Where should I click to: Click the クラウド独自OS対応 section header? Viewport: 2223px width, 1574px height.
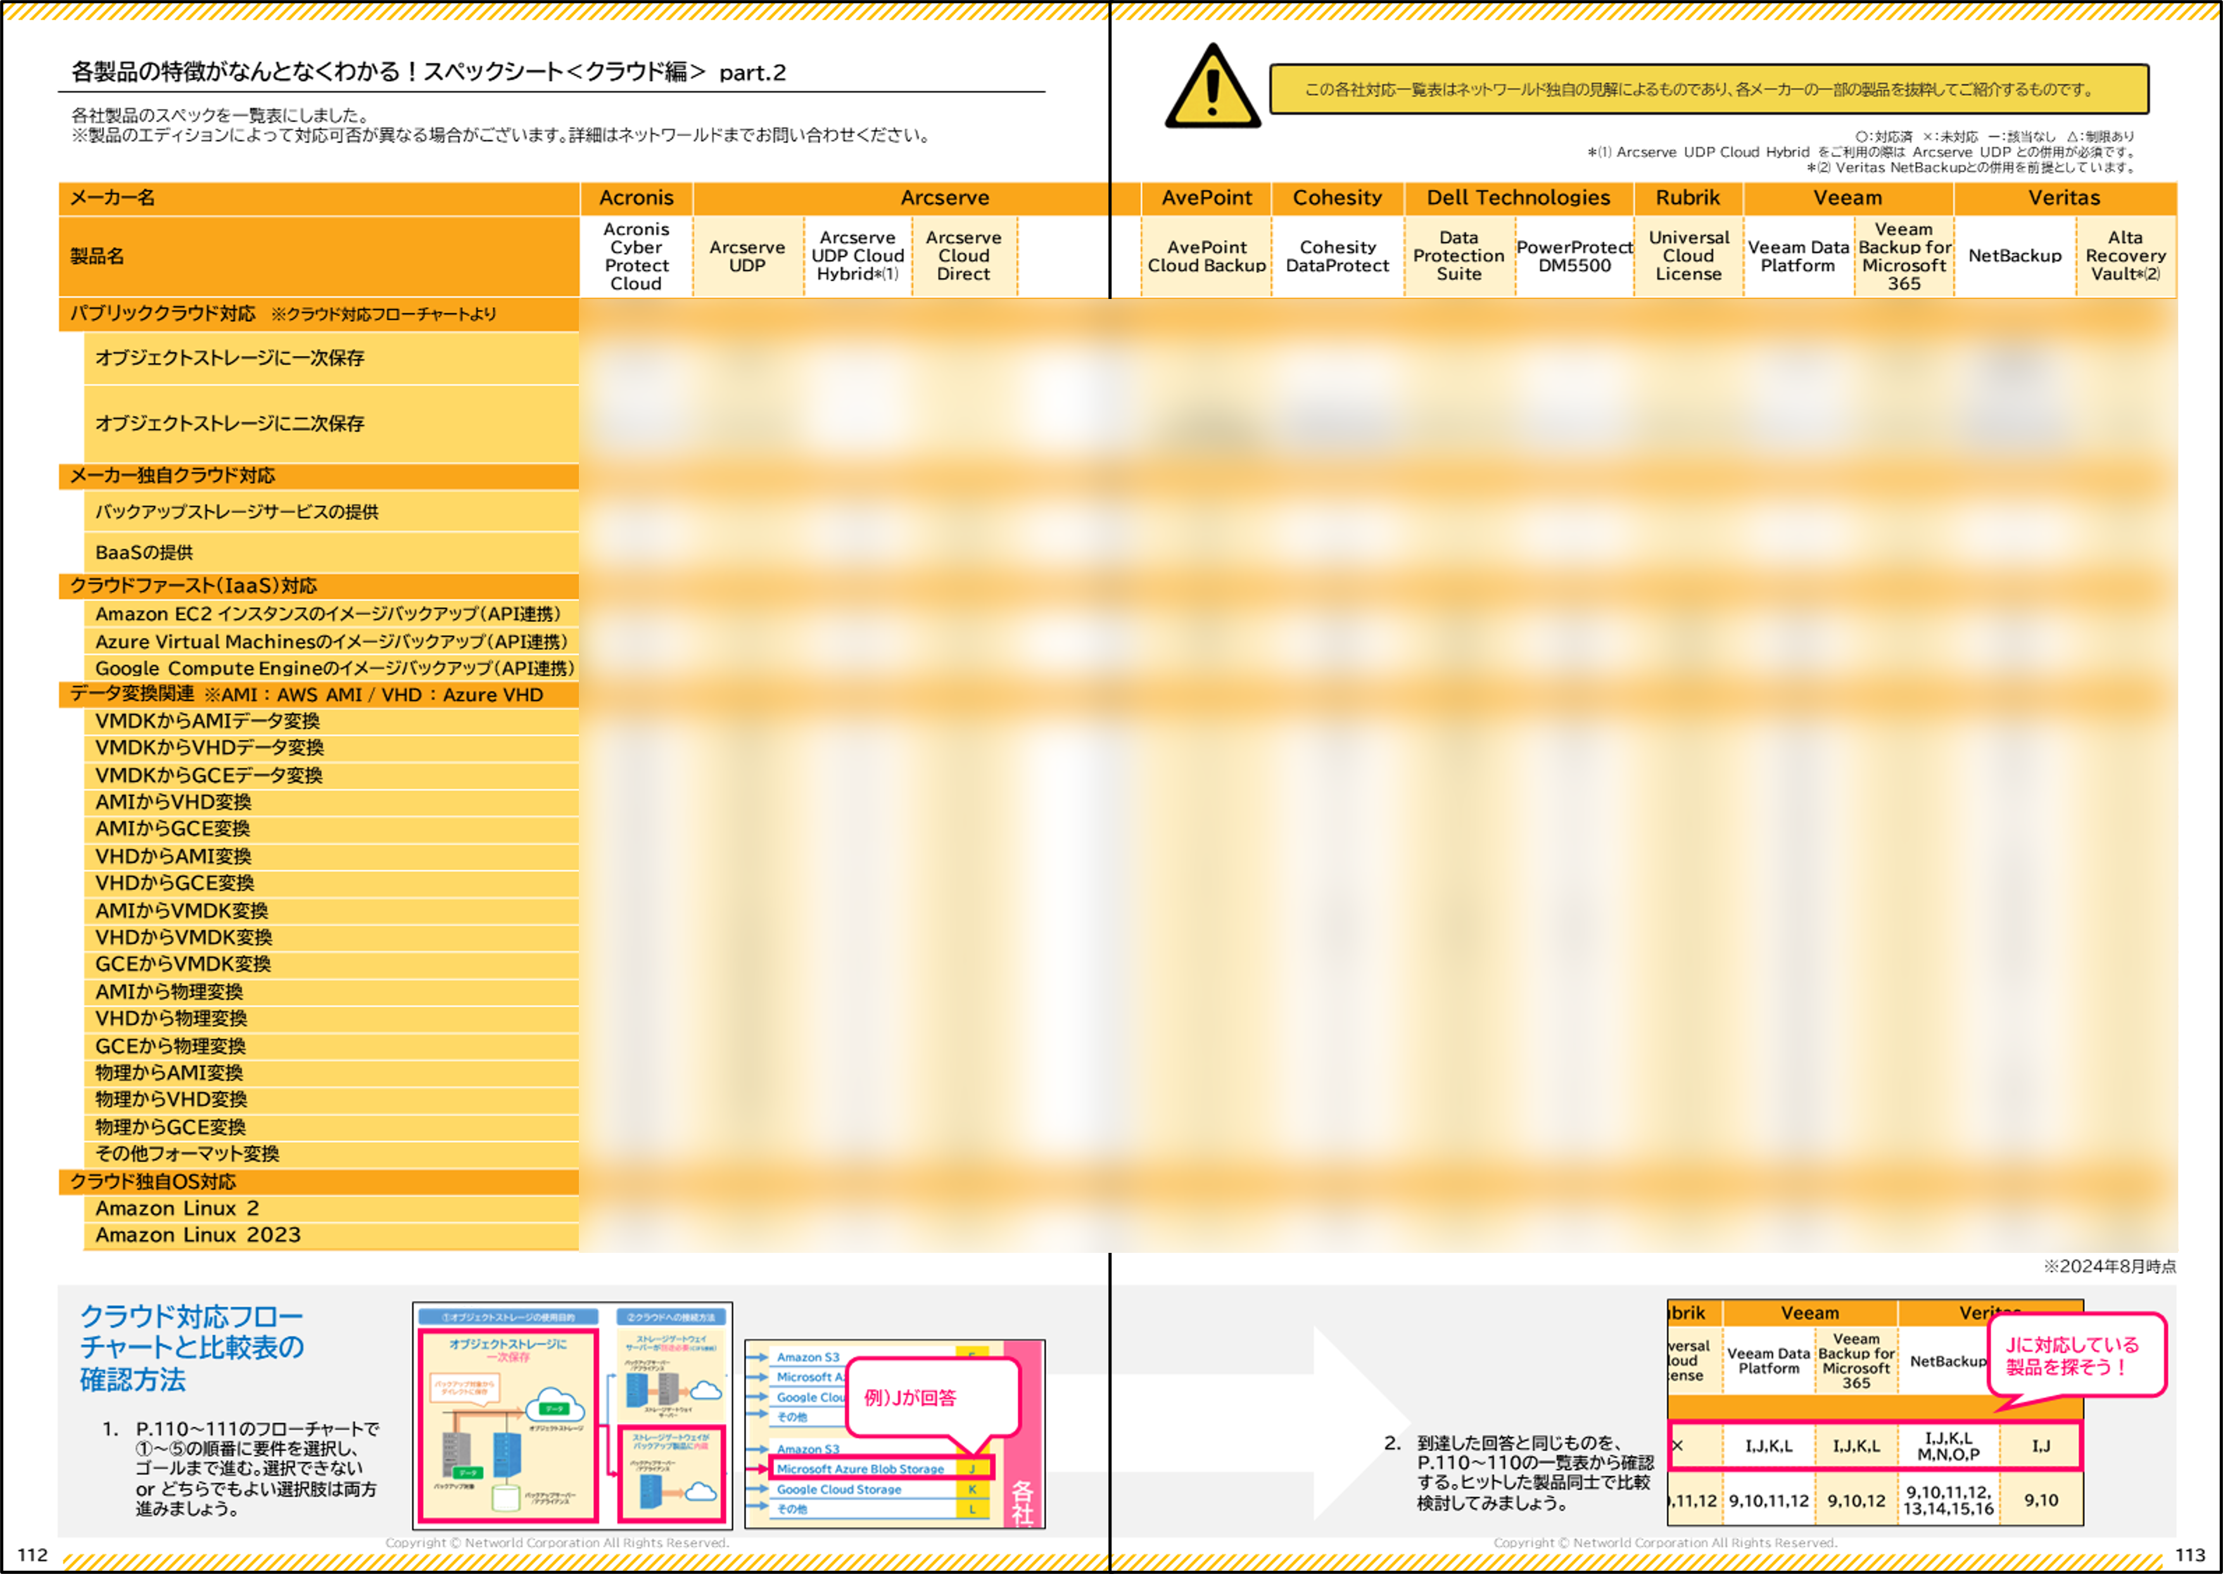319,1181
